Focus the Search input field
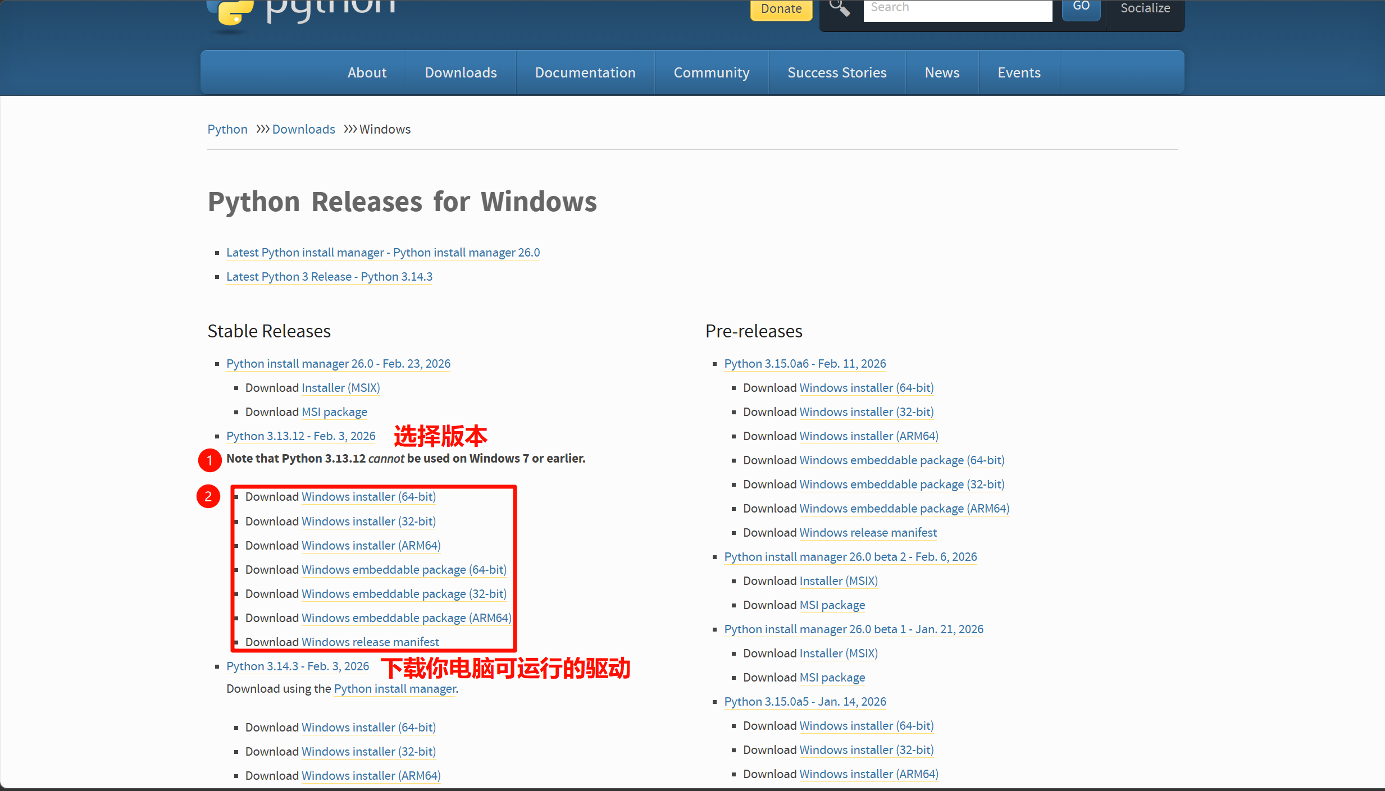Screen dimensions: 1385x791 click(958, 10)
